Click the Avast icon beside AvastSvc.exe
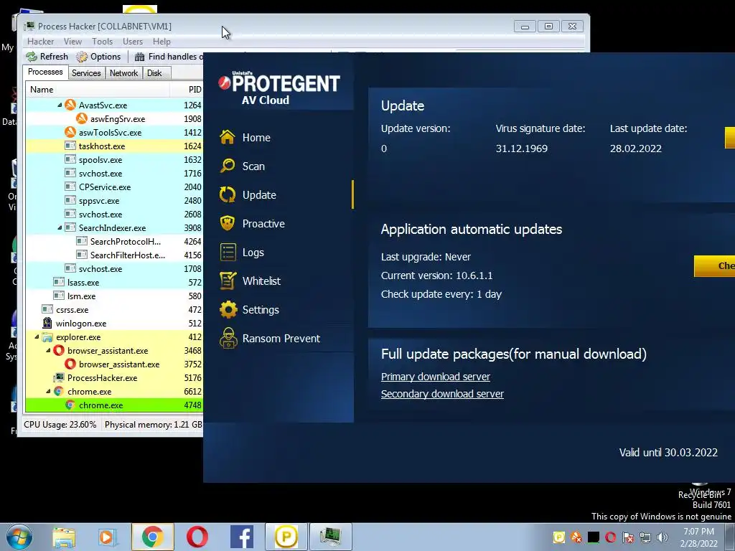 pos(70,105)
